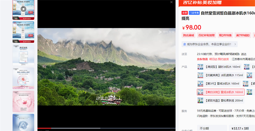Viewport: 255px width, 131px height.
Task: Choose 【紧致充盈】雪松柔肤液 200ml variant
Action: click(x=221, y=100)
